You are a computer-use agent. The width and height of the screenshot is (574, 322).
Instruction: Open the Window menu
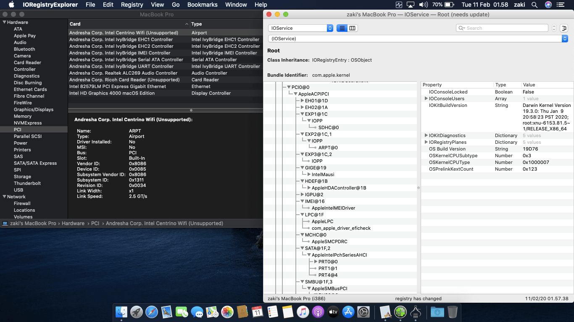tap(236, 5)
